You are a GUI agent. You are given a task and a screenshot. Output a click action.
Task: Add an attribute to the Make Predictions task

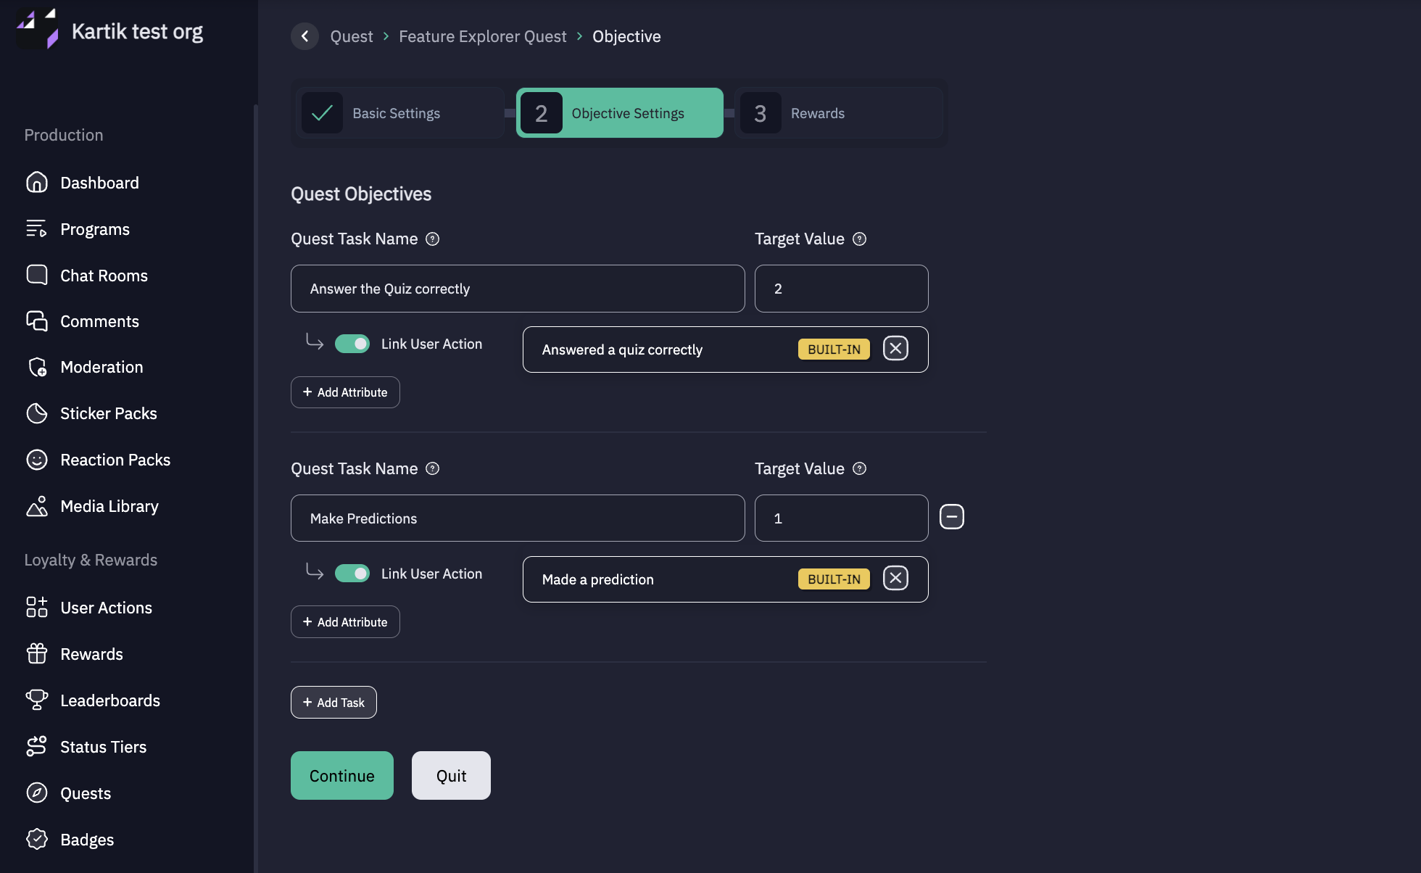point(345,622)
